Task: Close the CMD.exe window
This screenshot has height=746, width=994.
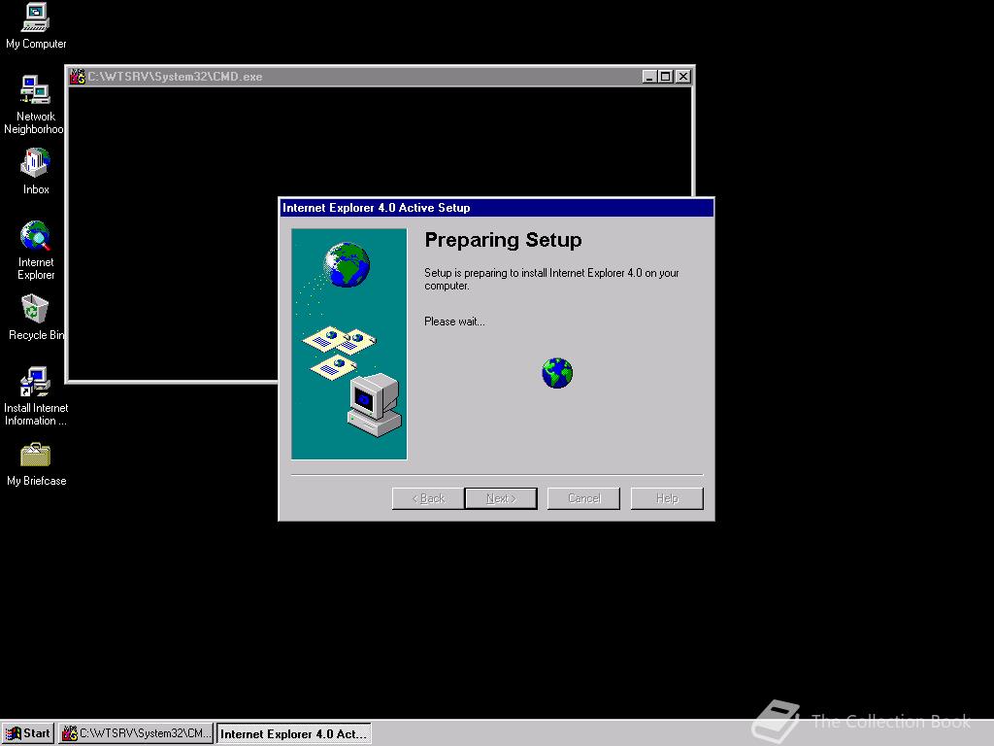Action: click(682, 77)
